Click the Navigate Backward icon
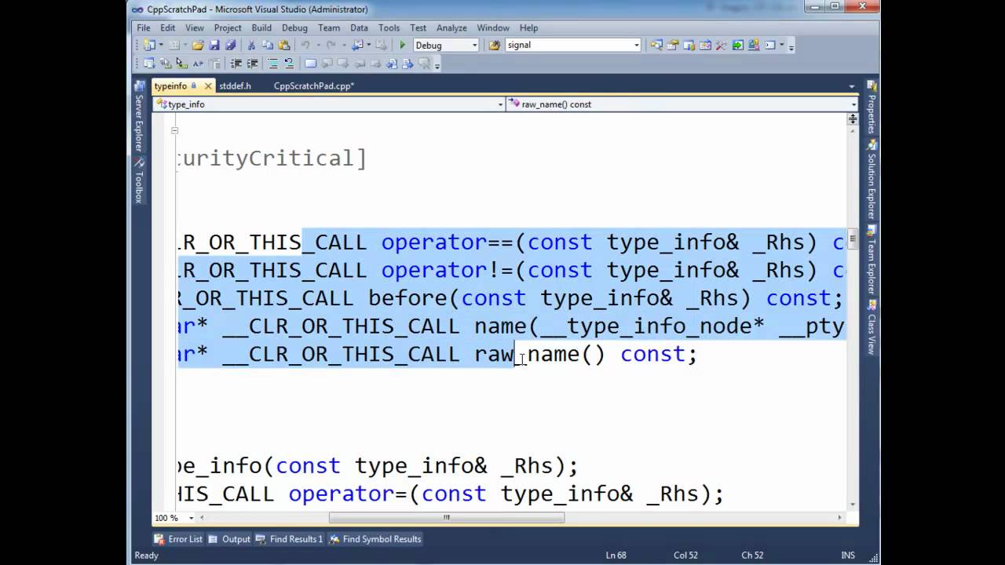 pos(357,46)
